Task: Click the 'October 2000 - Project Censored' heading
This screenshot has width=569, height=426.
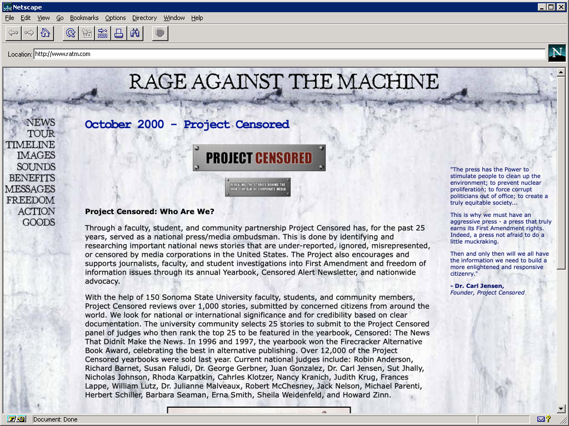Action: coord(187,124)
